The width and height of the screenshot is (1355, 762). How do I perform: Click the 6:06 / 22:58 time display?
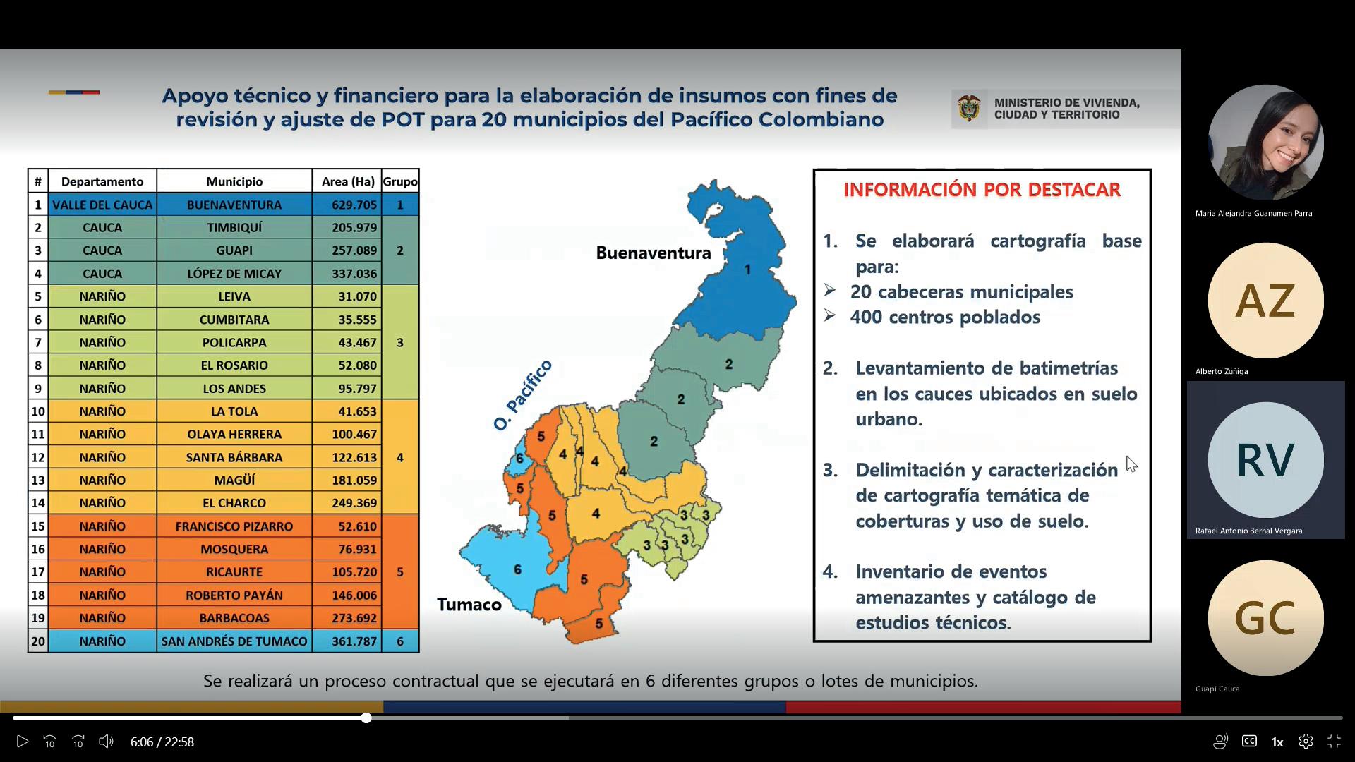click(162, 742)
